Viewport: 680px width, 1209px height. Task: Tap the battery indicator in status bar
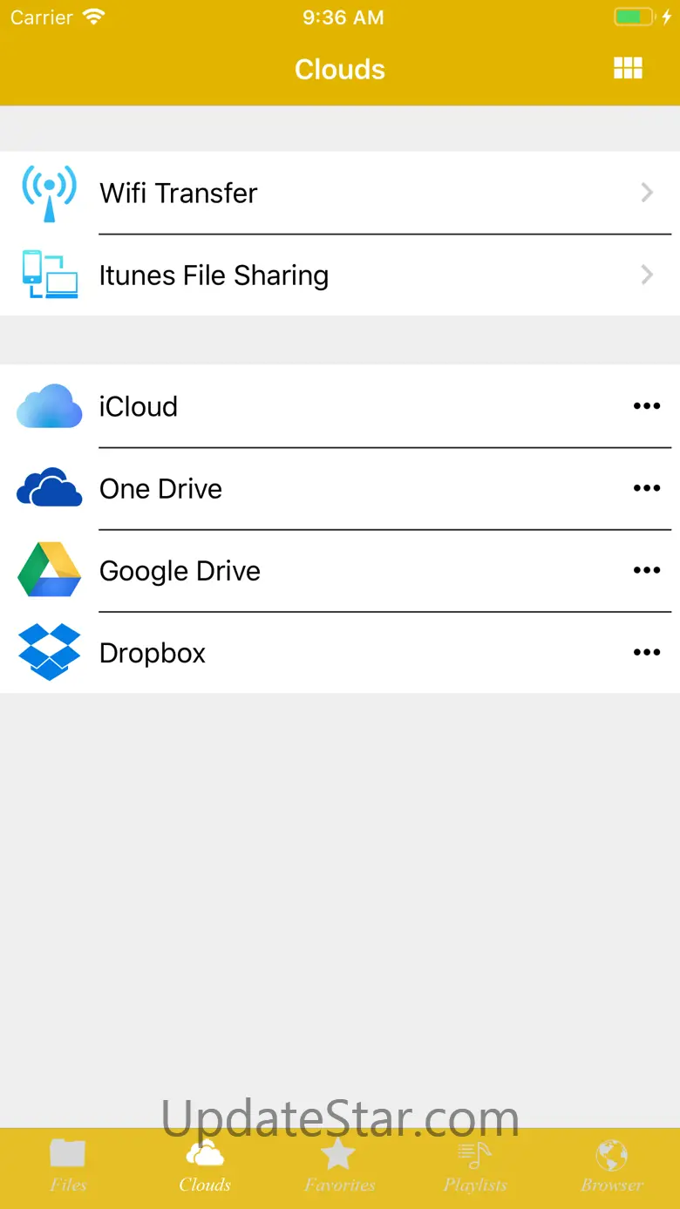tap(636, 17)
